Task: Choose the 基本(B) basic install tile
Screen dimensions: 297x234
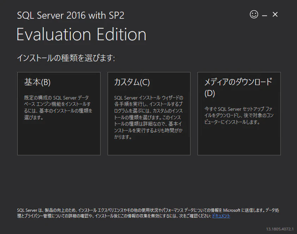Action: coord(59,114)
